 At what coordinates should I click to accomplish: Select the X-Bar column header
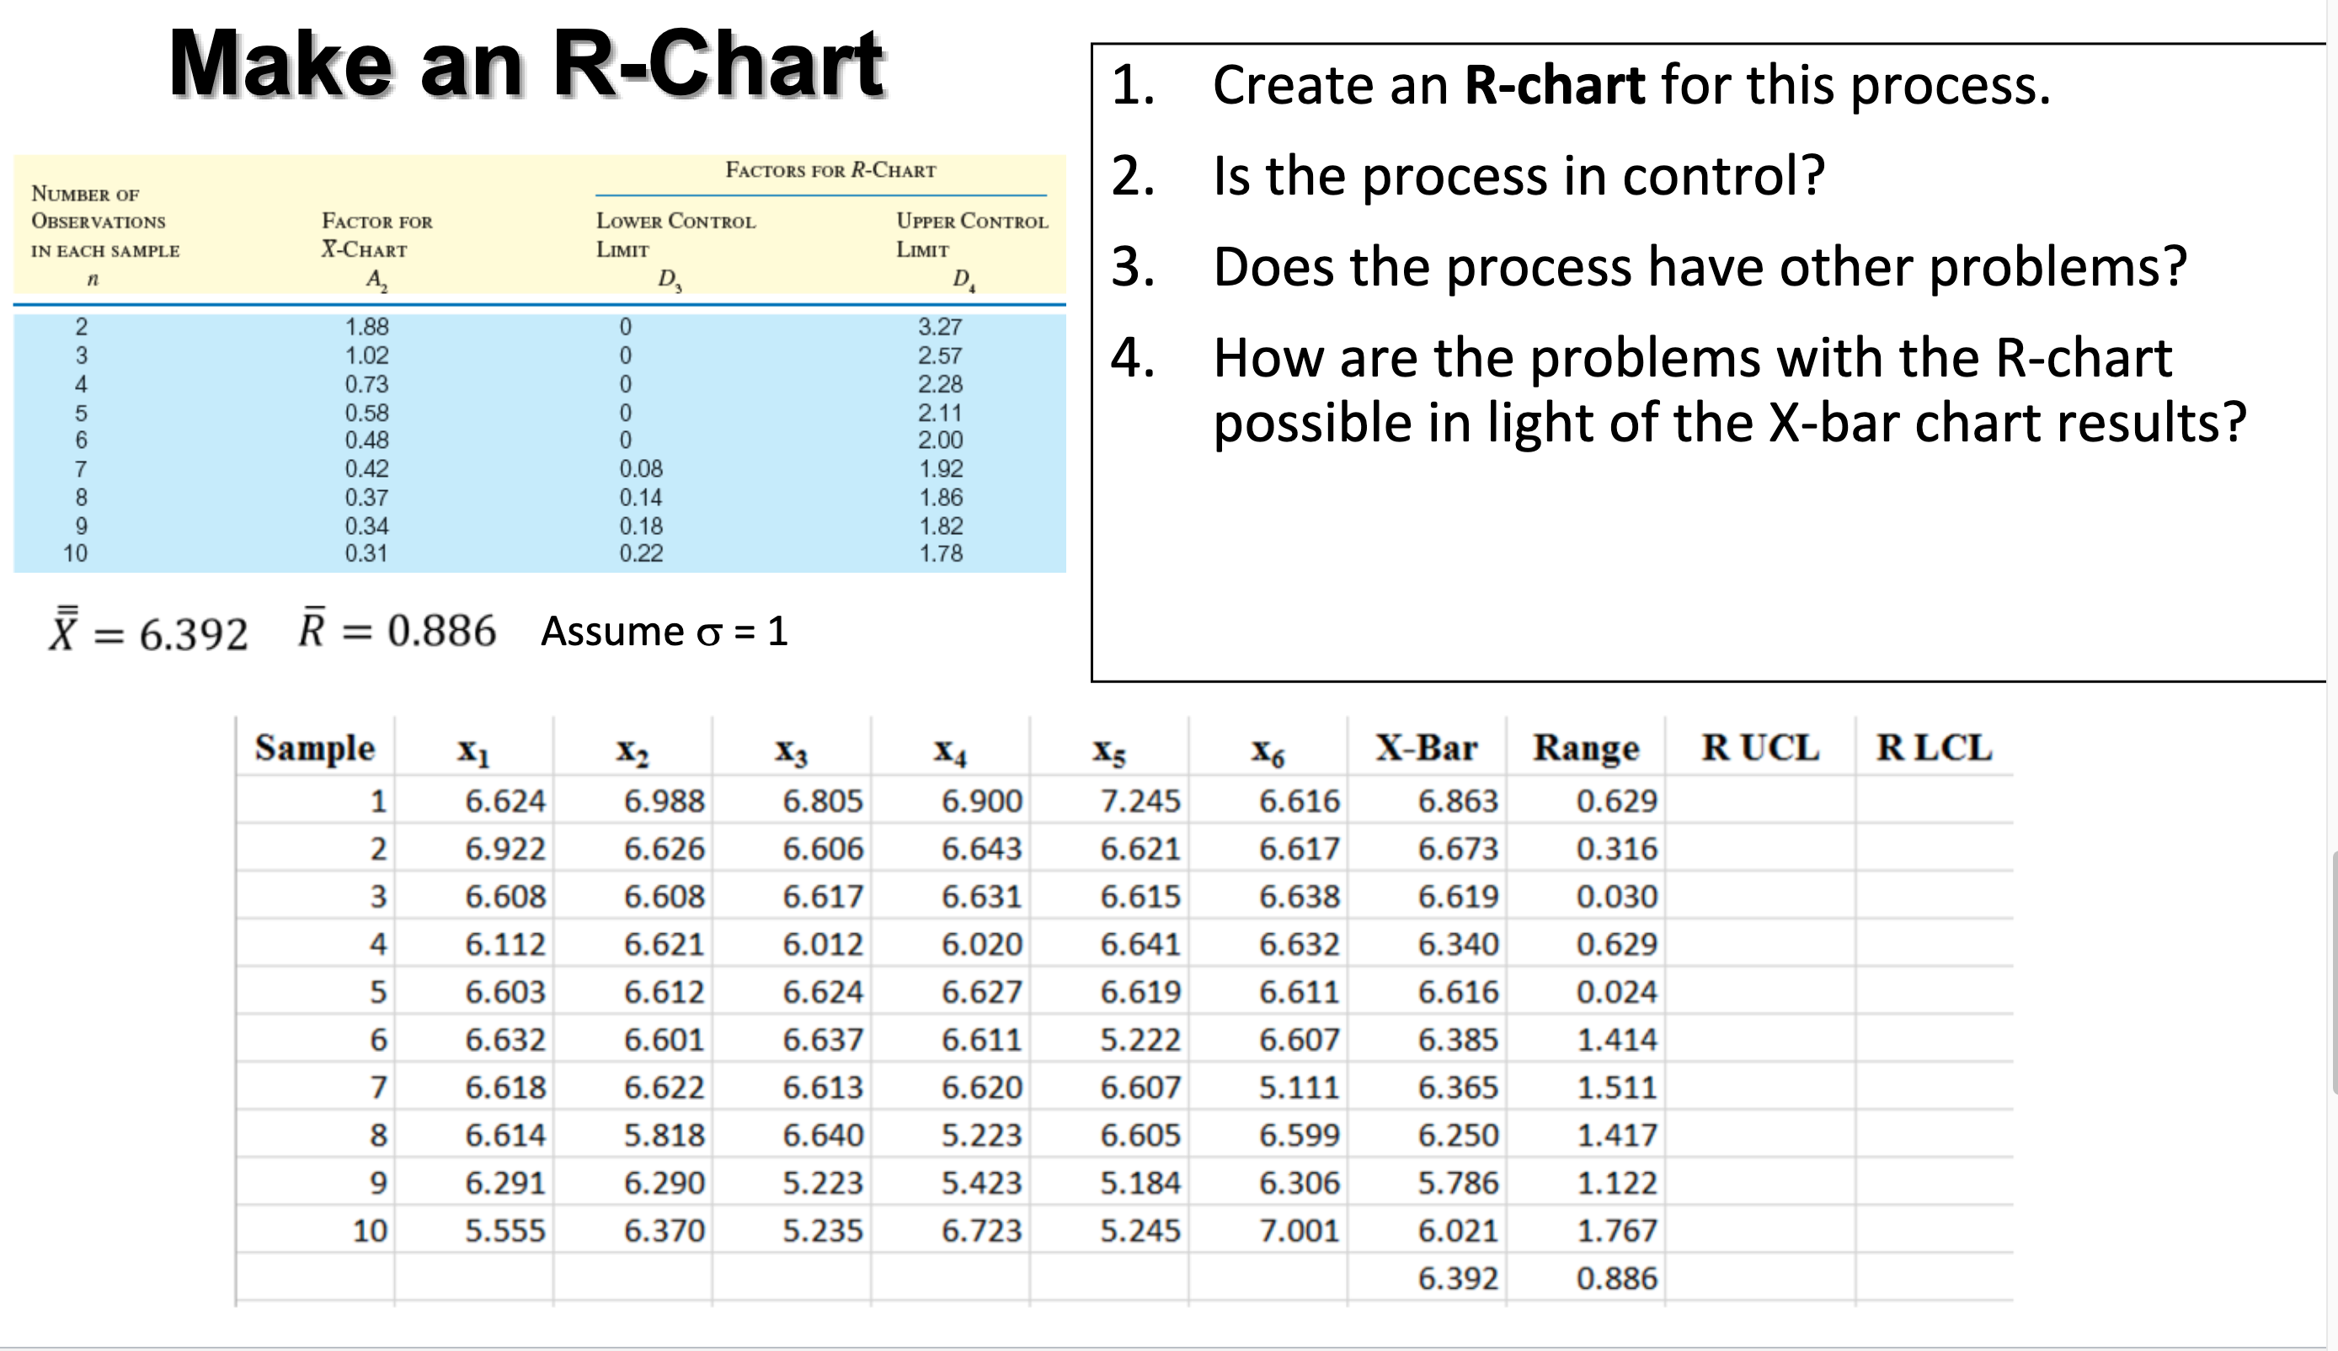[x=1425, y=748]
